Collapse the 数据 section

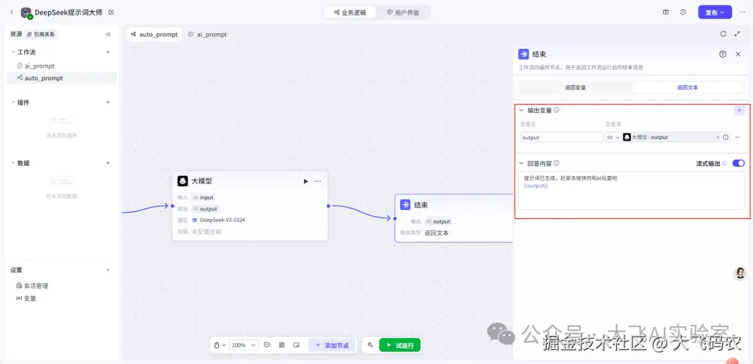click(x=13, y=162)
